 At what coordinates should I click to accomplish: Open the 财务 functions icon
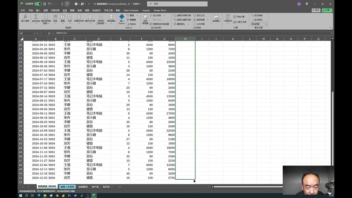(x=55, y=17)
